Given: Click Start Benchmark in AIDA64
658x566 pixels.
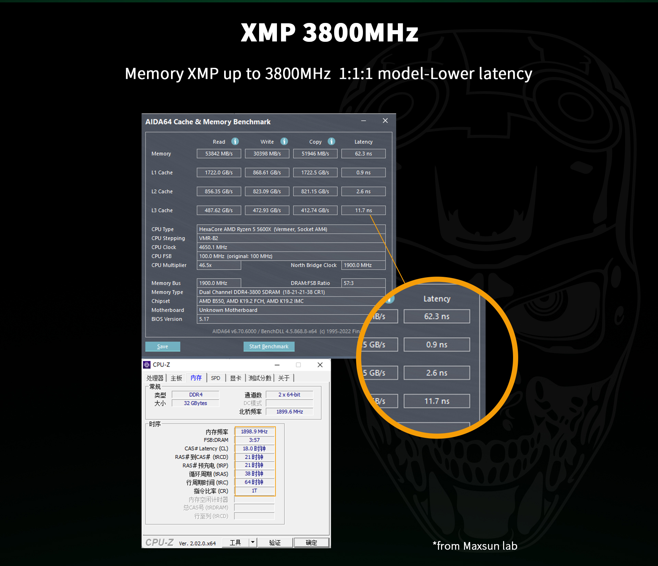Looking at the screenshot, I should click(x=269, y=346).
